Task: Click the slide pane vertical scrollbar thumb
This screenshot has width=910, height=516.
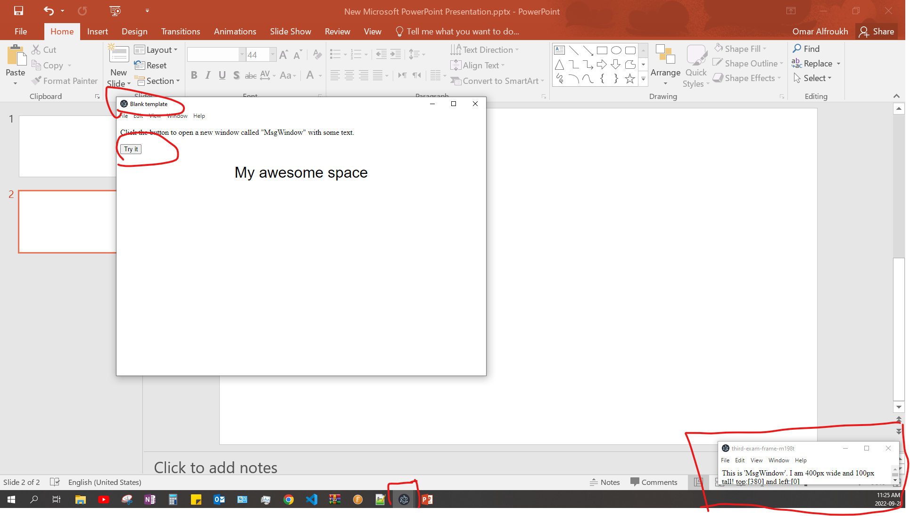Action: 899,329
